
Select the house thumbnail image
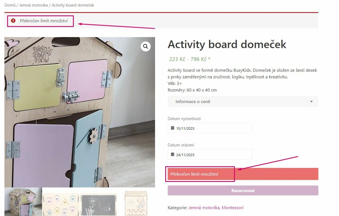[x=23, y=202]
